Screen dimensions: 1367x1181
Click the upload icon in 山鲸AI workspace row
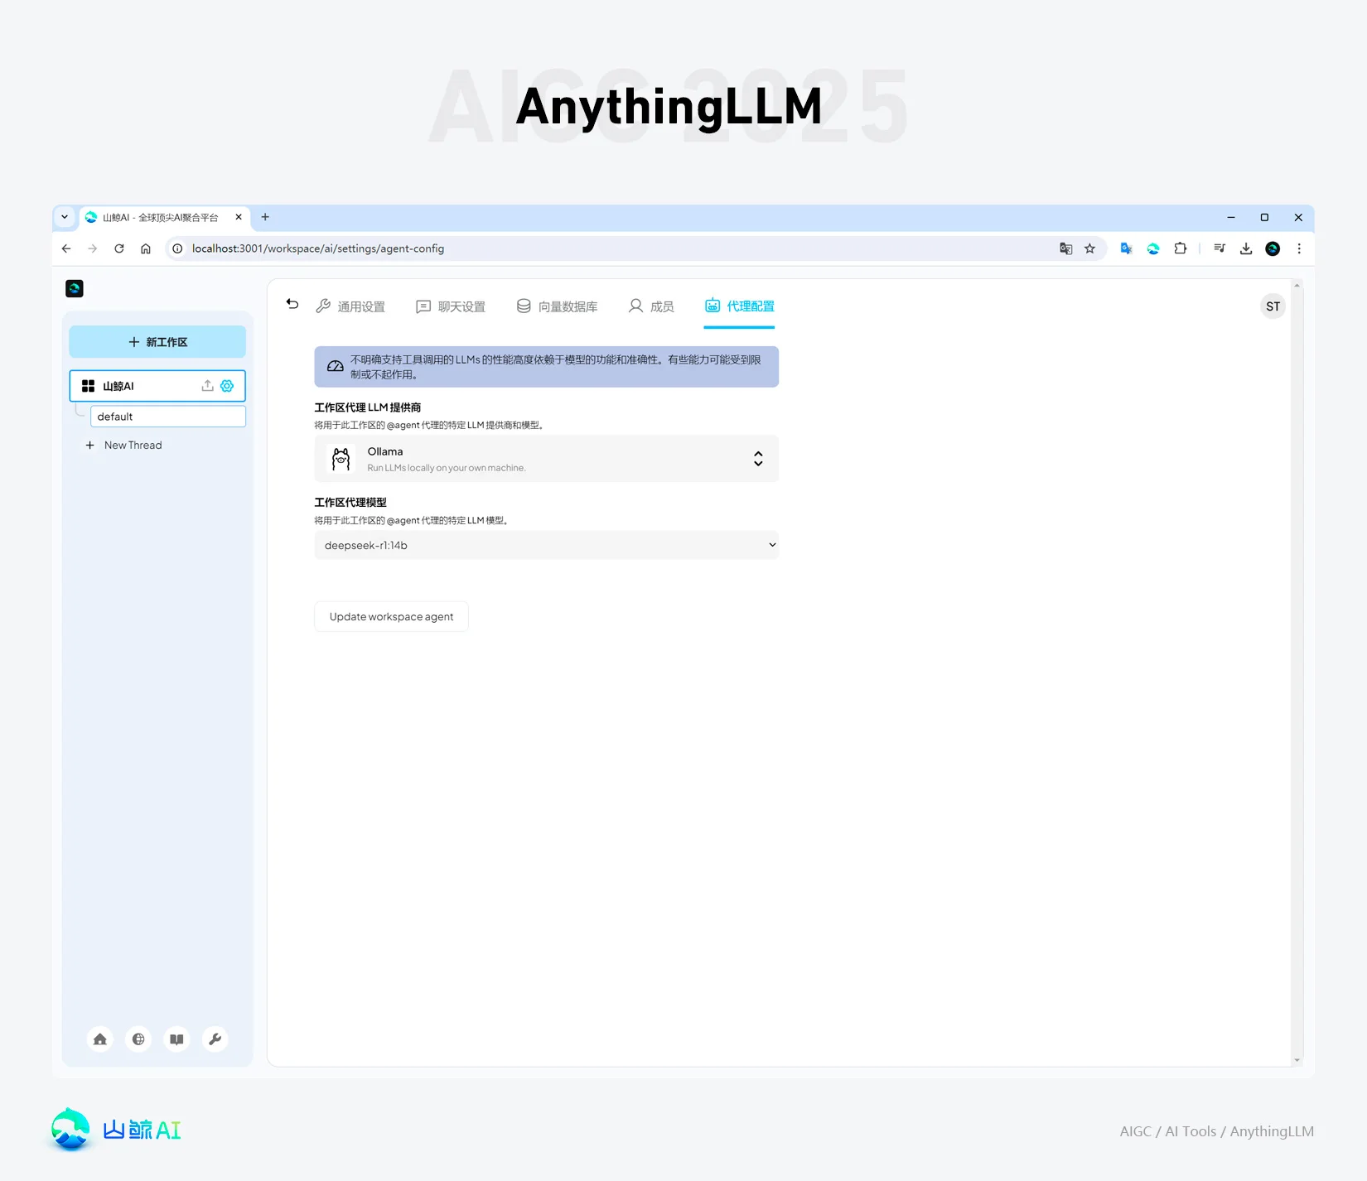pos(207,386)
